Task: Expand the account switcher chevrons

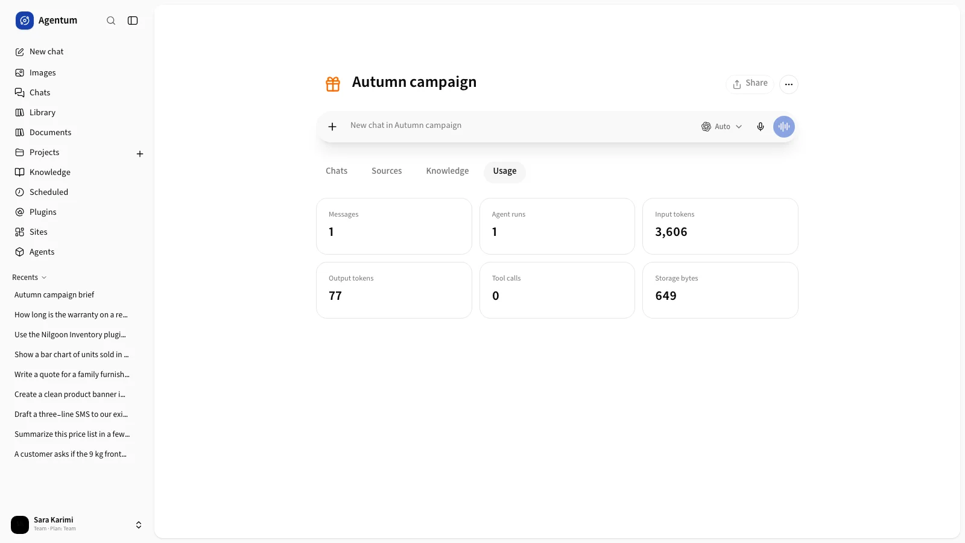Action: (139, 525)
